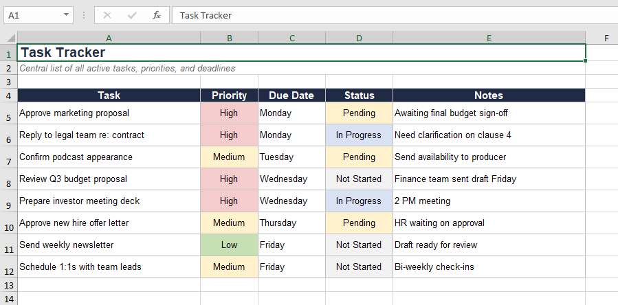Click the Finance team sent draft Friday note
618x305 pixels.
pyautogui.click(x=489, y=179)
